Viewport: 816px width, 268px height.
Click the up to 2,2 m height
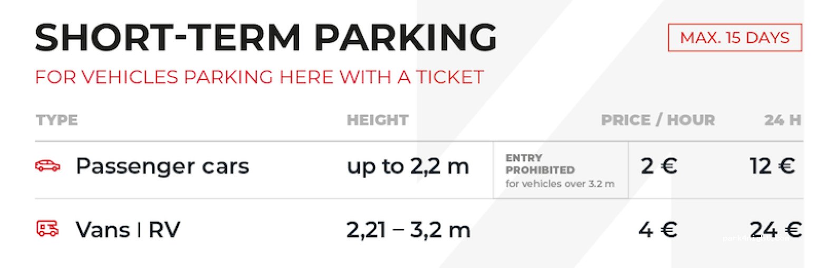pyautogui.click(x=408, y=167)
